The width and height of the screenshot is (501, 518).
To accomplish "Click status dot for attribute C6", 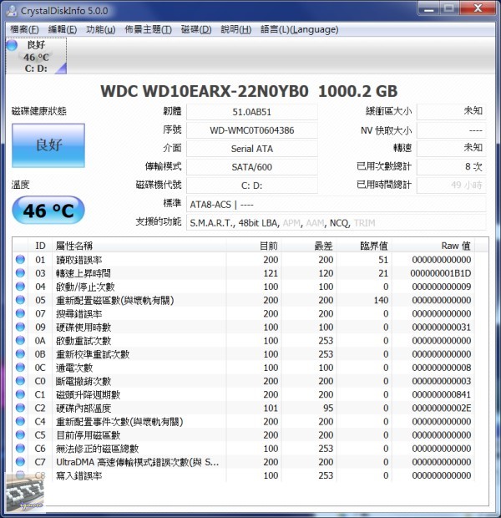I will [20, 449].
